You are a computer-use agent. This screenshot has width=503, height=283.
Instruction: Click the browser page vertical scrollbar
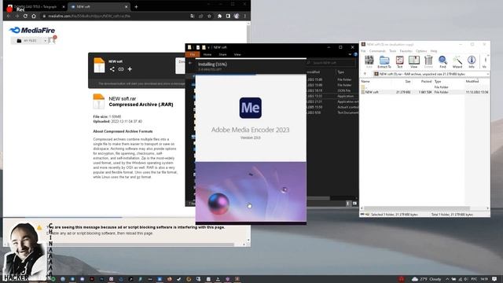point(248,119)
